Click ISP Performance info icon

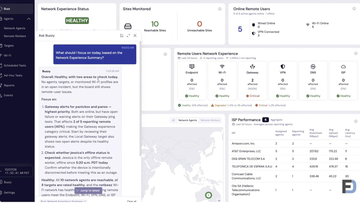coord(355,121)
